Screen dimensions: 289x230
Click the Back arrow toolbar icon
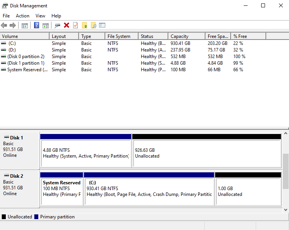pyautogui.click(x=4, y=25)
